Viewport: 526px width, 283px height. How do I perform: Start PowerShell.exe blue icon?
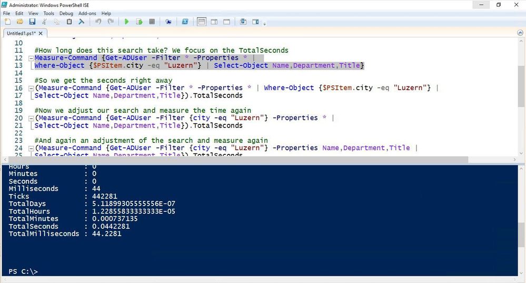pos(185,22)
